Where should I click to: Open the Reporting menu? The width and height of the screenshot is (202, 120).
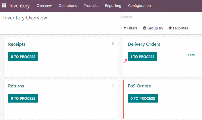pos(113,6)
